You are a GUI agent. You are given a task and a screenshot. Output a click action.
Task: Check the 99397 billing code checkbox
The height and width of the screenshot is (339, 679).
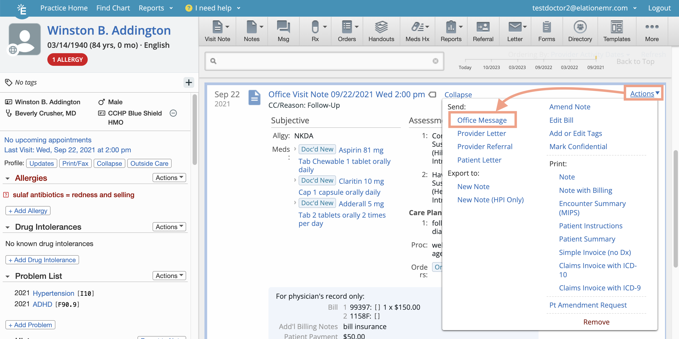click(x=377, y=307)
